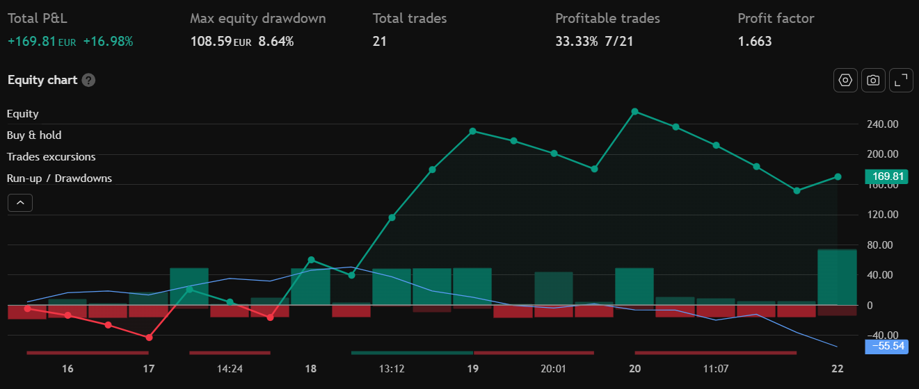
Task: Click the 13:12 label on the time axis
Action: pos(392,369)
